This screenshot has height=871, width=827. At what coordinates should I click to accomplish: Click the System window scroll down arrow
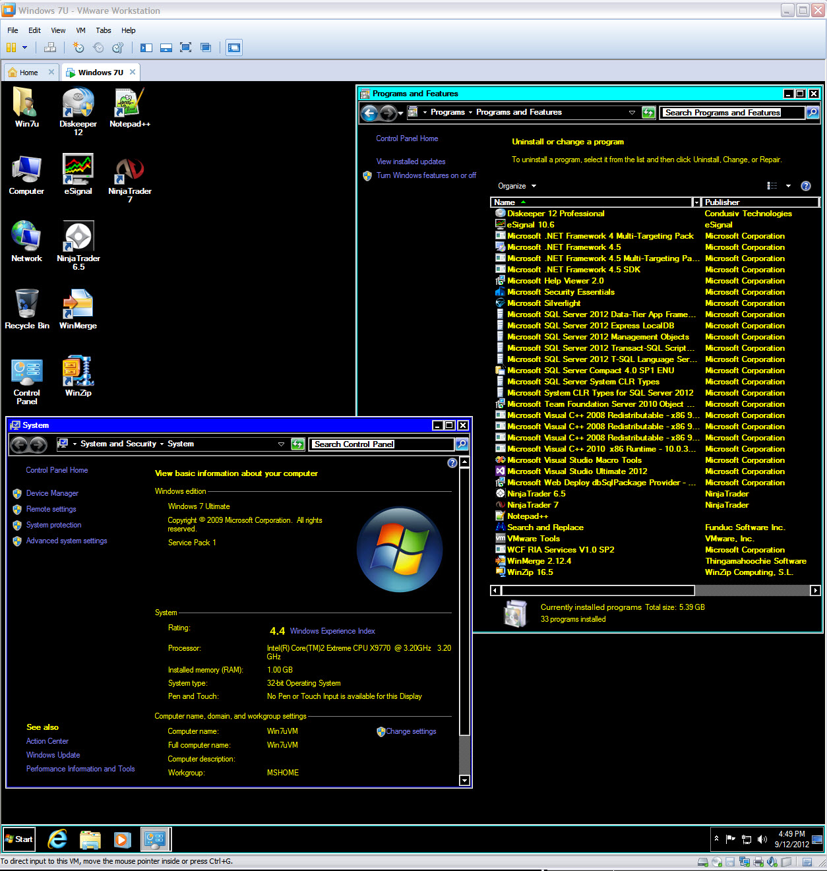(464, 781)
